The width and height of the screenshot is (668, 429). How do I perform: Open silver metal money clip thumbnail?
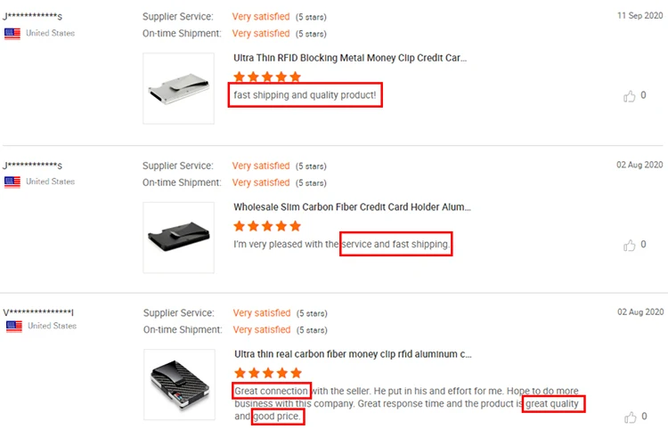coord(179,89)
